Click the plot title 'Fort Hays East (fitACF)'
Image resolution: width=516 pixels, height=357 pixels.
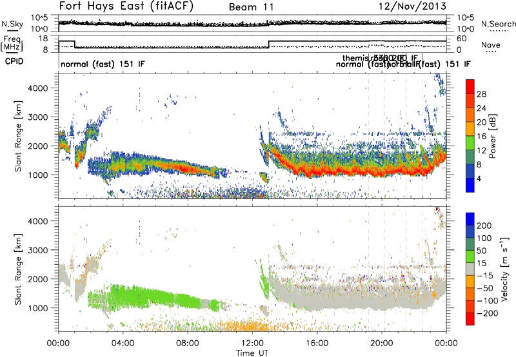click(x=126, y=6)
